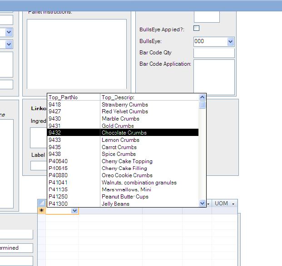Toggle the BullsEye Applied checkbox
The height and width of the screenshot is (266, 282).
click(x=196, y=28)
